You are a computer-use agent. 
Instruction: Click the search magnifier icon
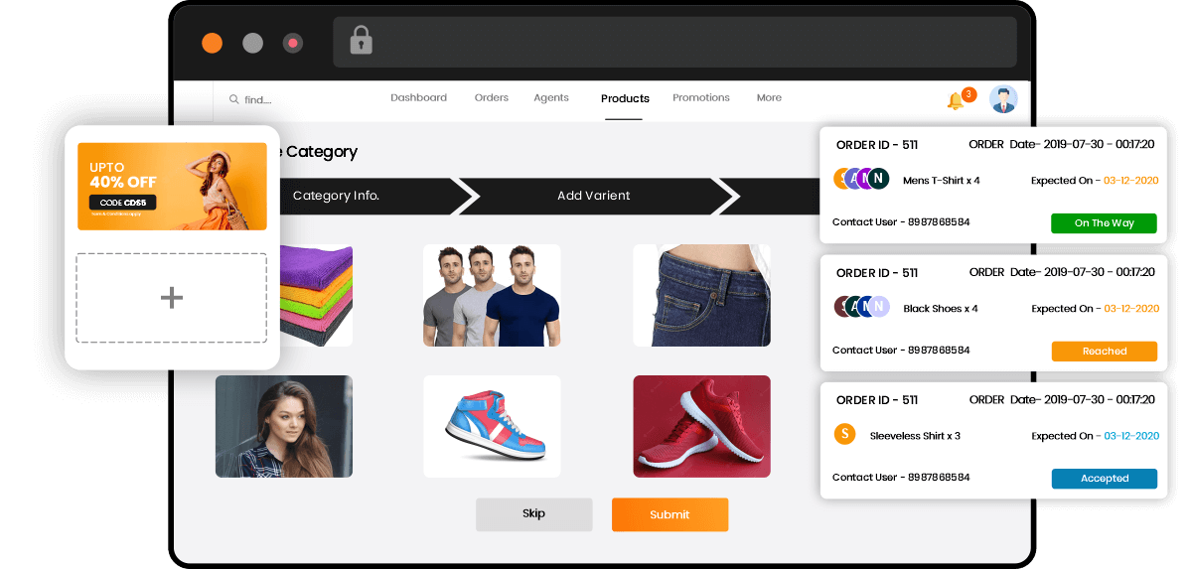tap(234, 99)
